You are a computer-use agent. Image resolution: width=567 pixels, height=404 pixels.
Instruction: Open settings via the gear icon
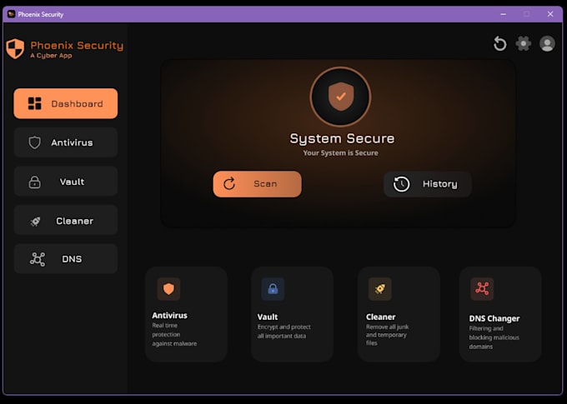point(524,43)
